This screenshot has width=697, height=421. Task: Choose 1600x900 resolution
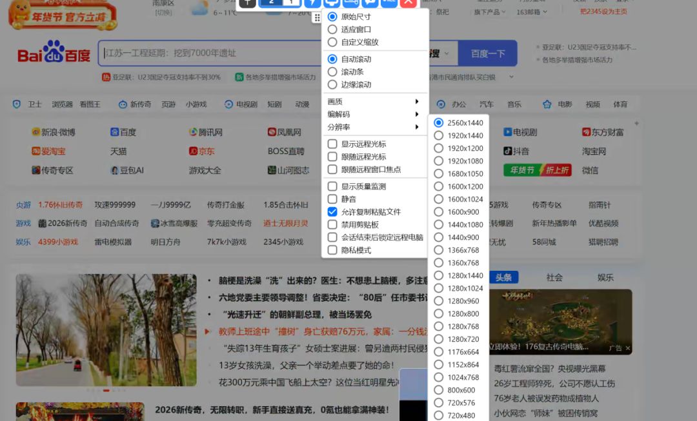click(456, 212)
